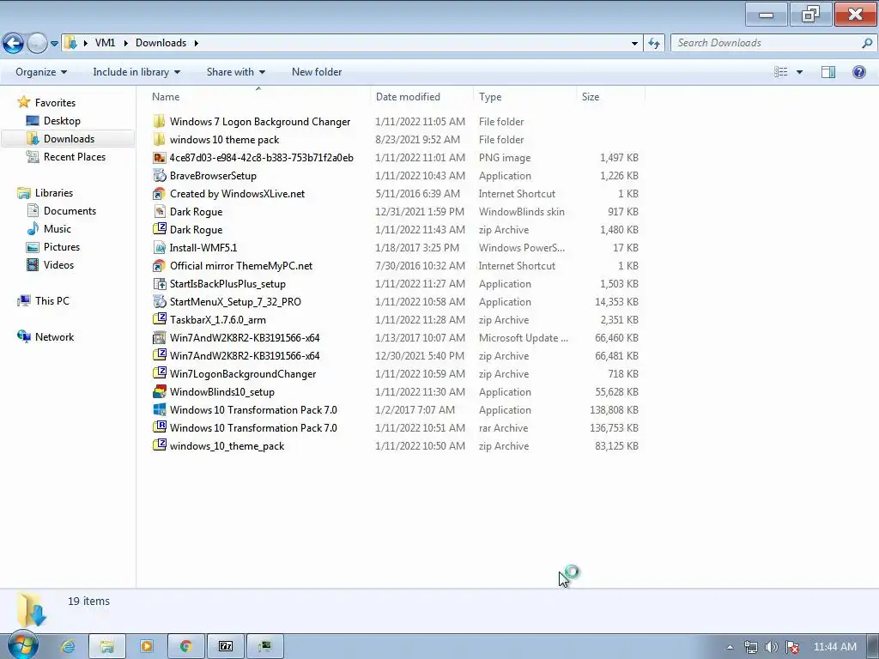Launch Internet Explorer from the taskbar
The width and height of the screenshot is (879, 659).
tap(68, 647)
